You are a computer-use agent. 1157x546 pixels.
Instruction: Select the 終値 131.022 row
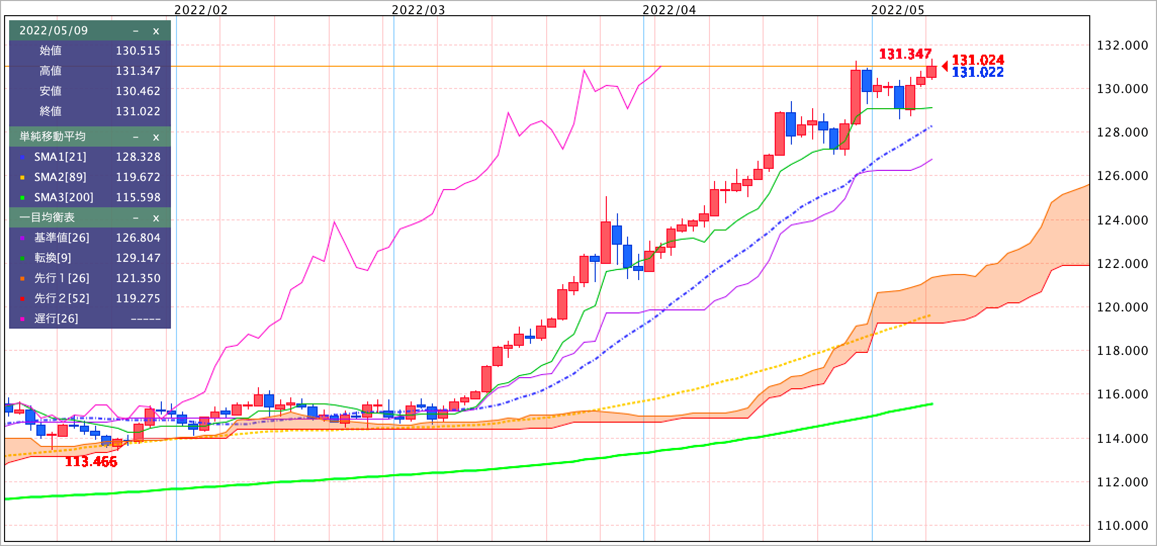pyautogui.click(x=90, y=111)
